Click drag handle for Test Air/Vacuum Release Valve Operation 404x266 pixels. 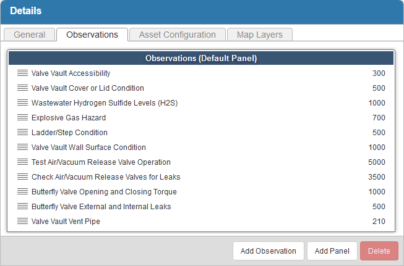tap(22, 162)
